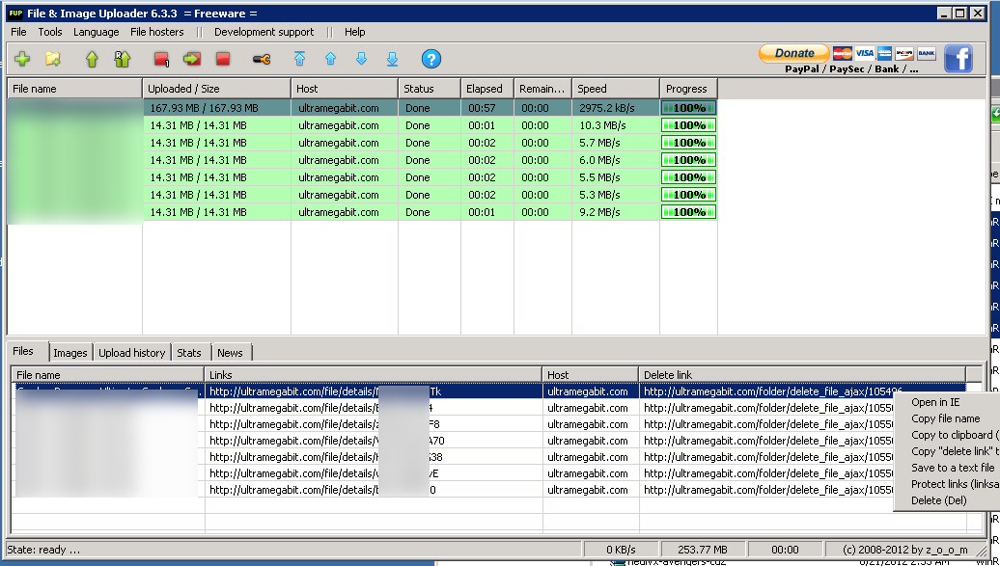Click the Development support menu link
The image size is (1000, 566).
pos(264,32)
